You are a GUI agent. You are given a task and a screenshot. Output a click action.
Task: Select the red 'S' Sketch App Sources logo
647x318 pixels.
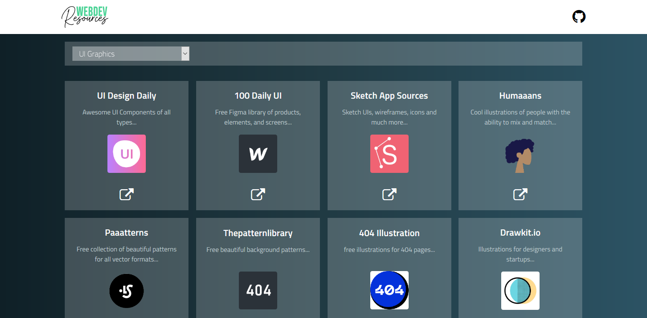point(389,154)
